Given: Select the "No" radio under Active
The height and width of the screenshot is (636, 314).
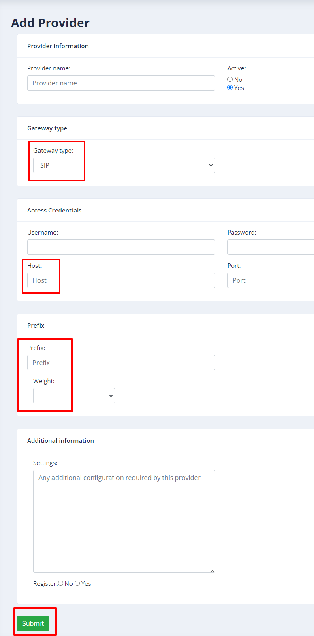Looking at the screenshot, I should pos(230,79).
